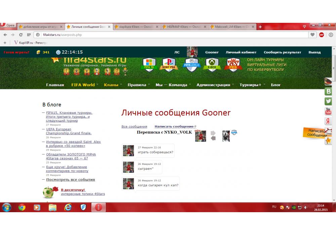Click the Готов играть? link
Image resolution: width=336 pixels, height=235 pixels.
pos(16,52)
